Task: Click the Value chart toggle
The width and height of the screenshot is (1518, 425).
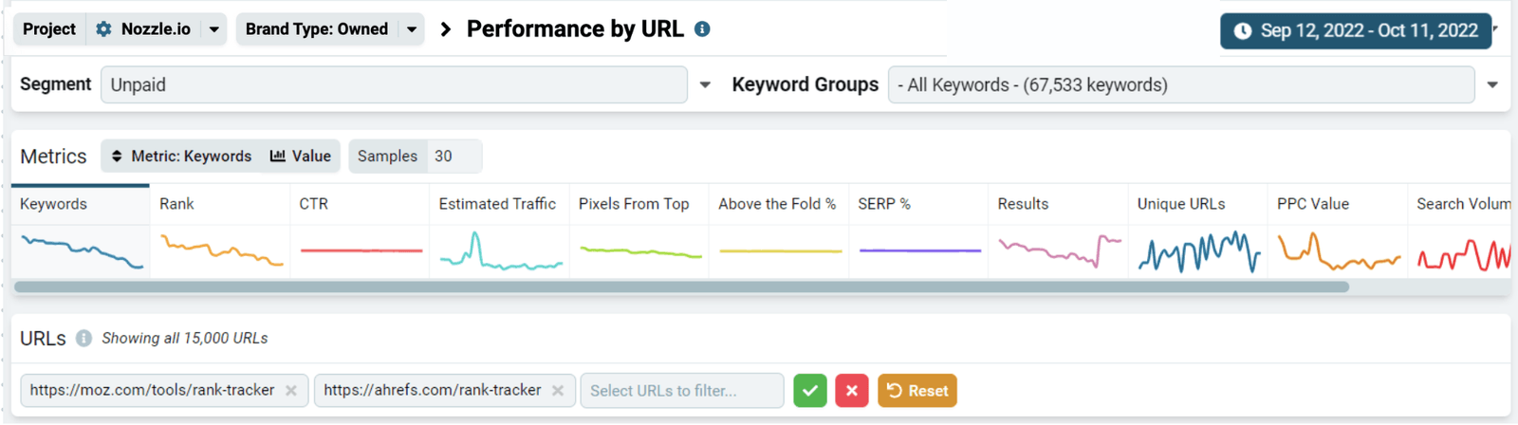Action: 301,156
